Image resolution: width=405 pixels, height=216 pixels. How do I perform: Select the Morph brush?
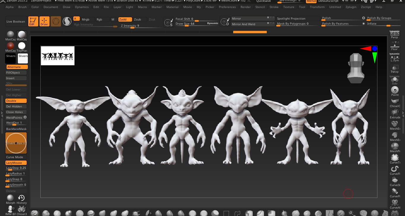click(x=10, y=199)
